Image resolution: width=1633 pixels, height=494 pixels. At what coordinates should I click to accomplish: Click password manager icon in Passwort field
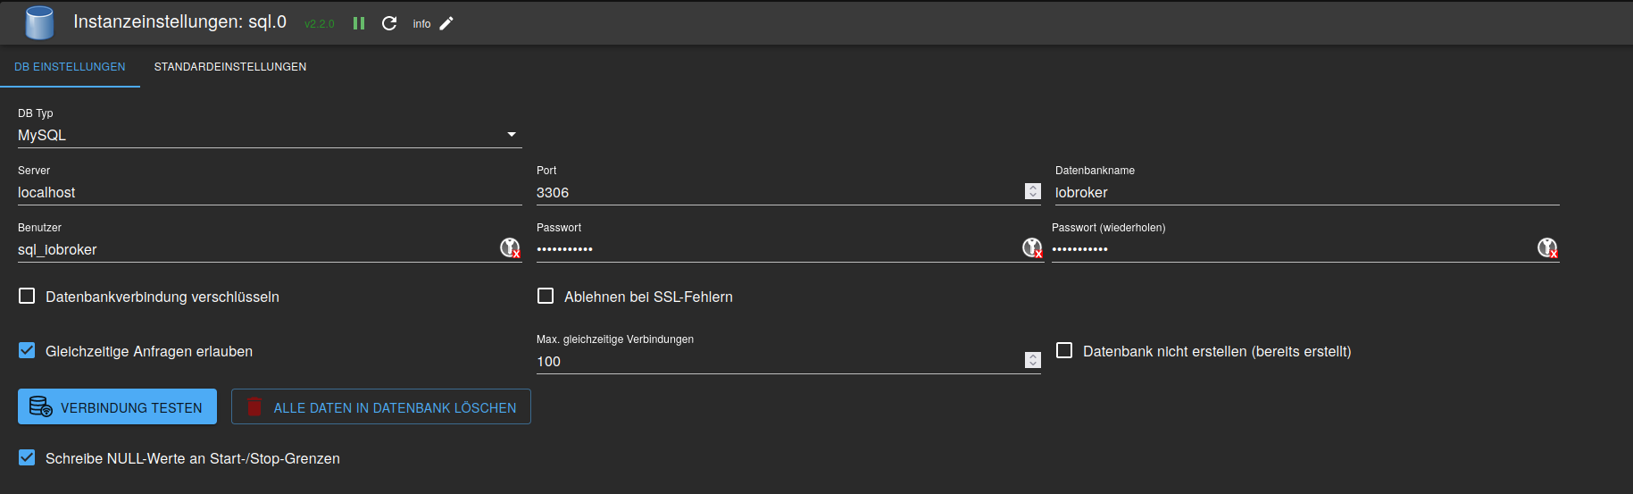click(x=1032, y=247)
